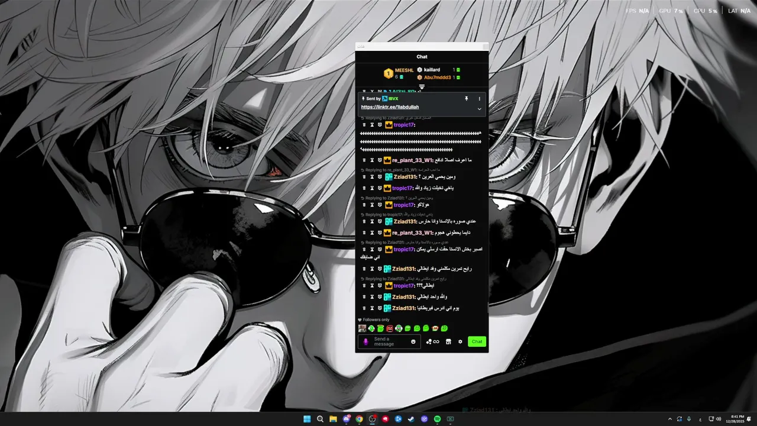This screenshot has width=757, height=426.
Task: Open the chat shop storefront icon
Action: tap(448, 341)
